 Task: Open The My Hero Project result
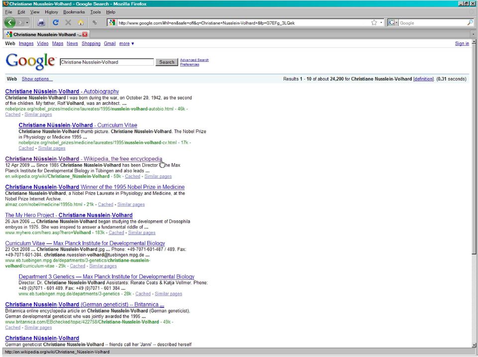click(x=69, y=215)
